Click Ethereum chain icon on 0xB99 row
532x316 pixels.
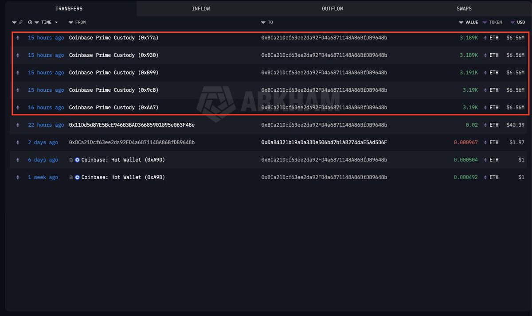[18, 73]
